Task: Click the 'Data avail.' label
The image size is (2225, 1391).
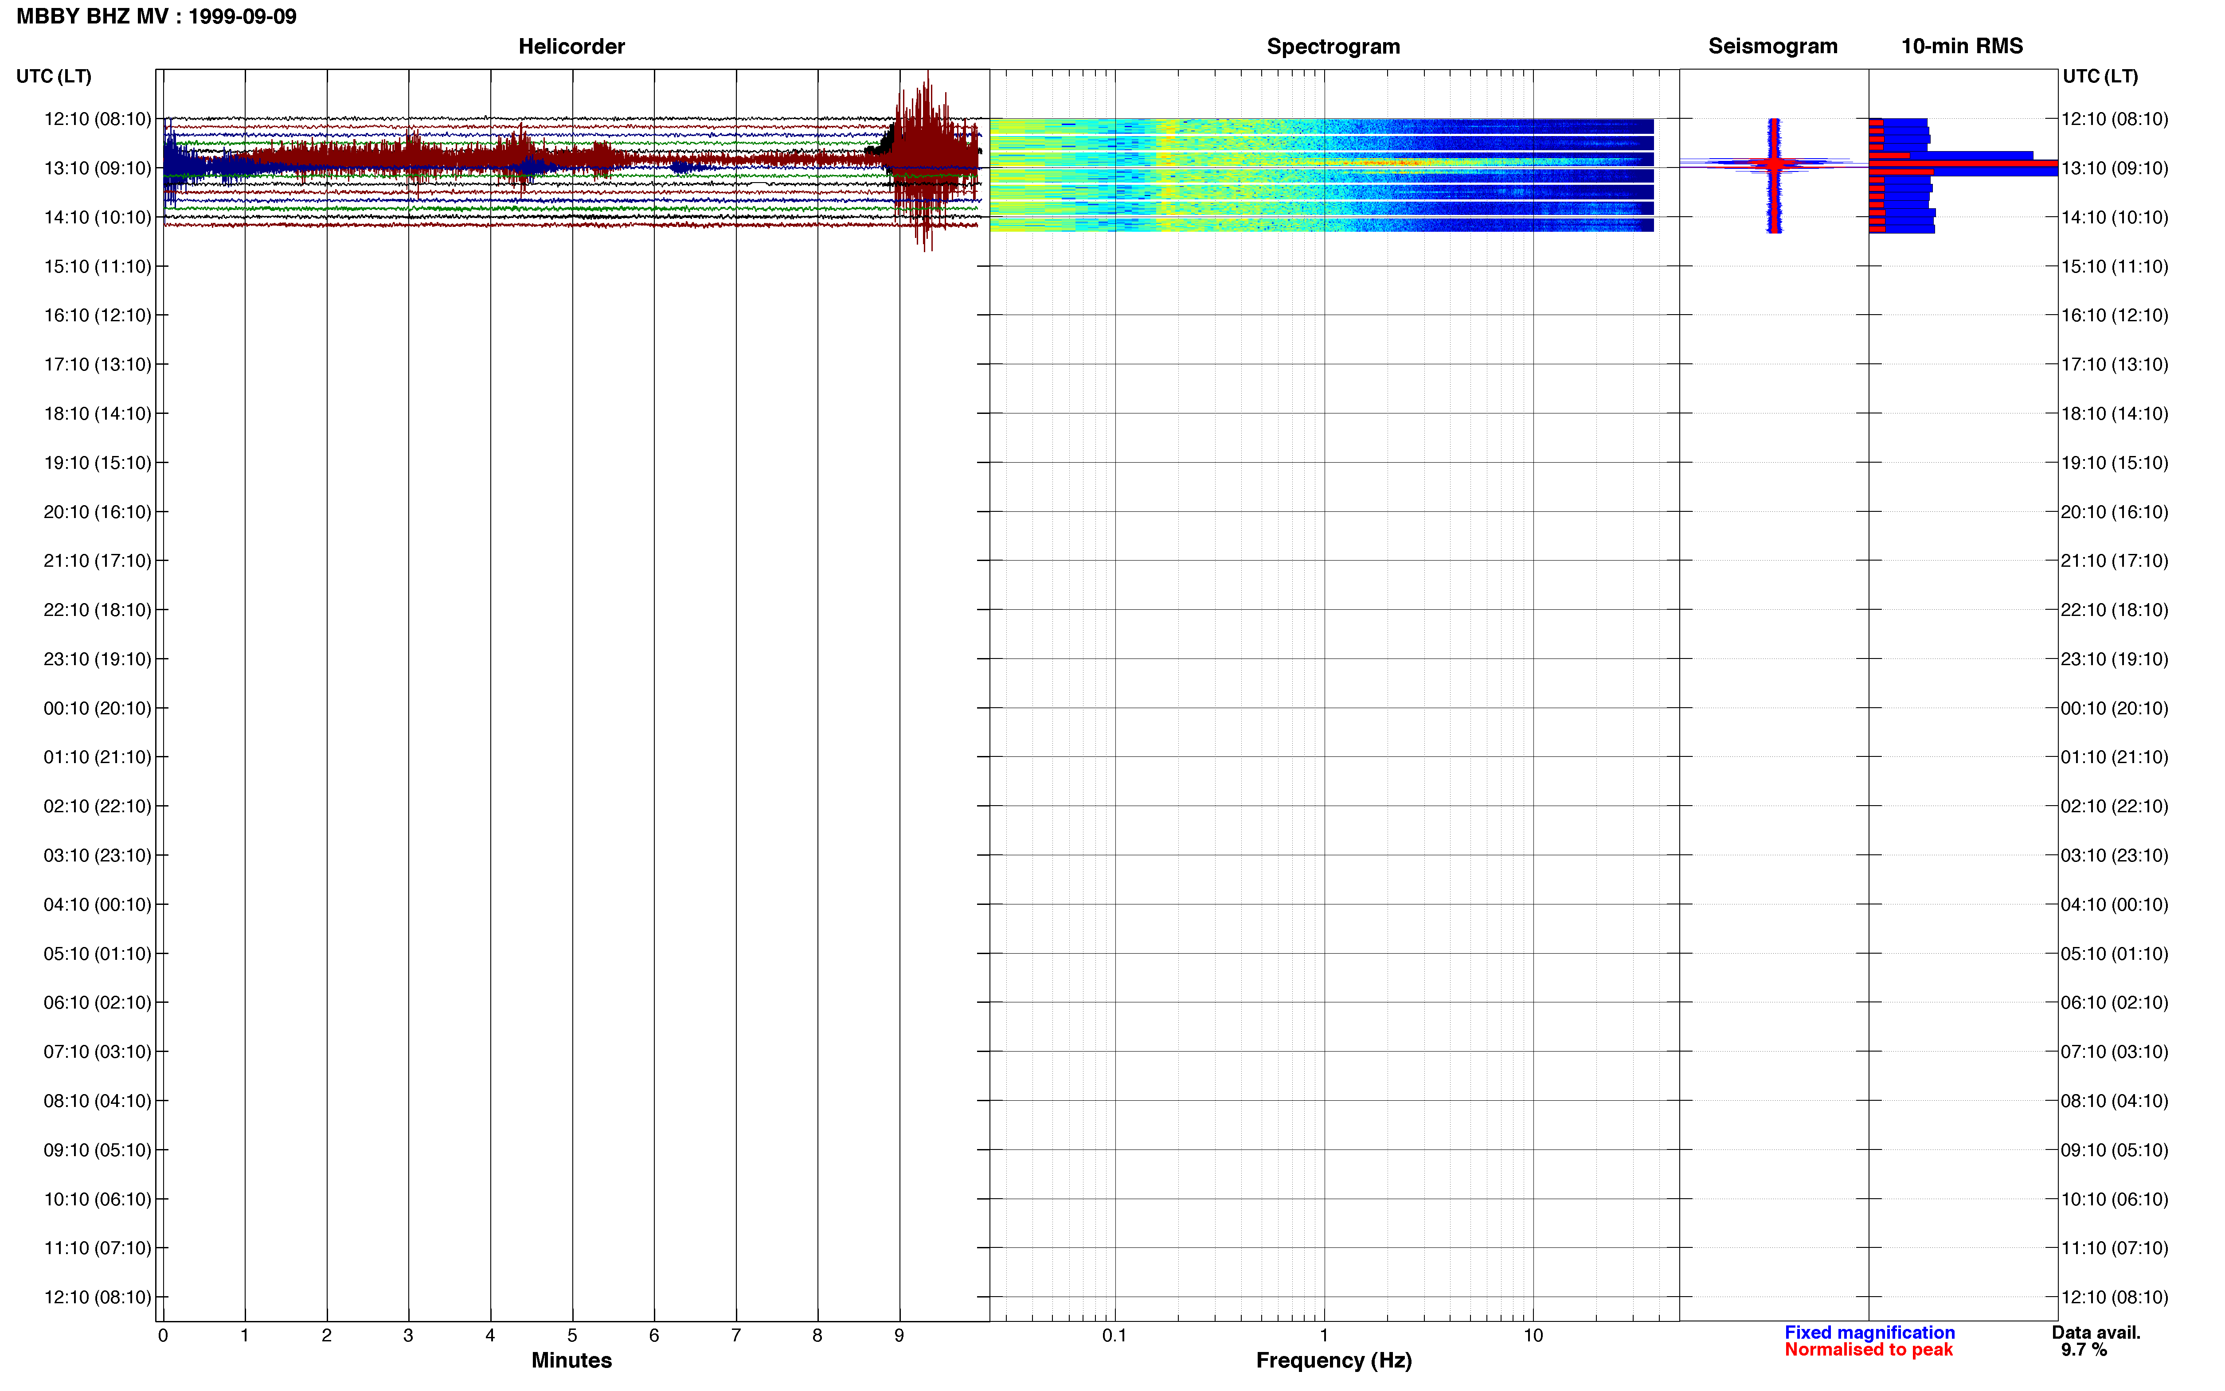Action: [x=2096, y=1332]
